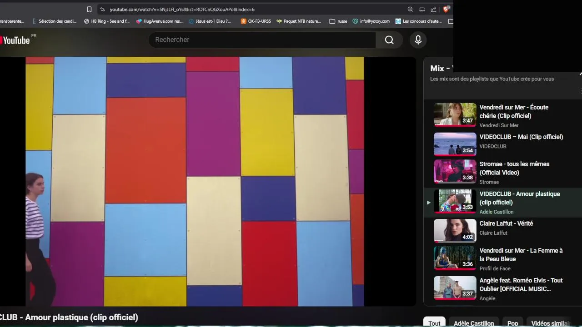This screenshot has width=582, height=327.
Task: Click channel name 'Vendredi Sur Mer'
Action: [x=499, y=125]
